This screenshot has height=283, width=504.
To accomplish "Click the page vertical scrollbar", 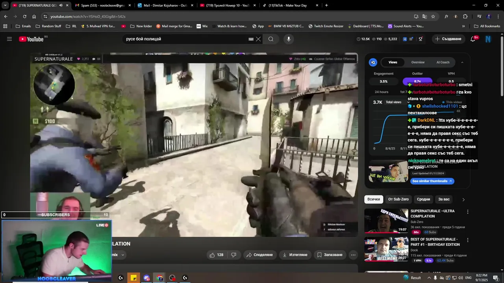I will click(502, 67).
